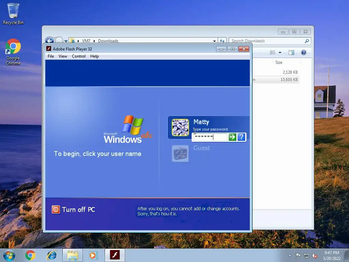
Task: Click the Adobe Flash Player title bar icon
Action: click(48, 48)
